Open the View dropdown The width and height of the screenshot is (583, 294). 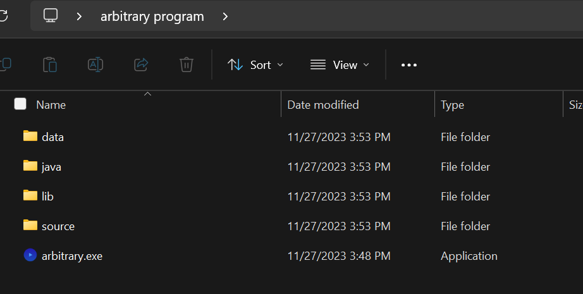(x=340, y=65)
